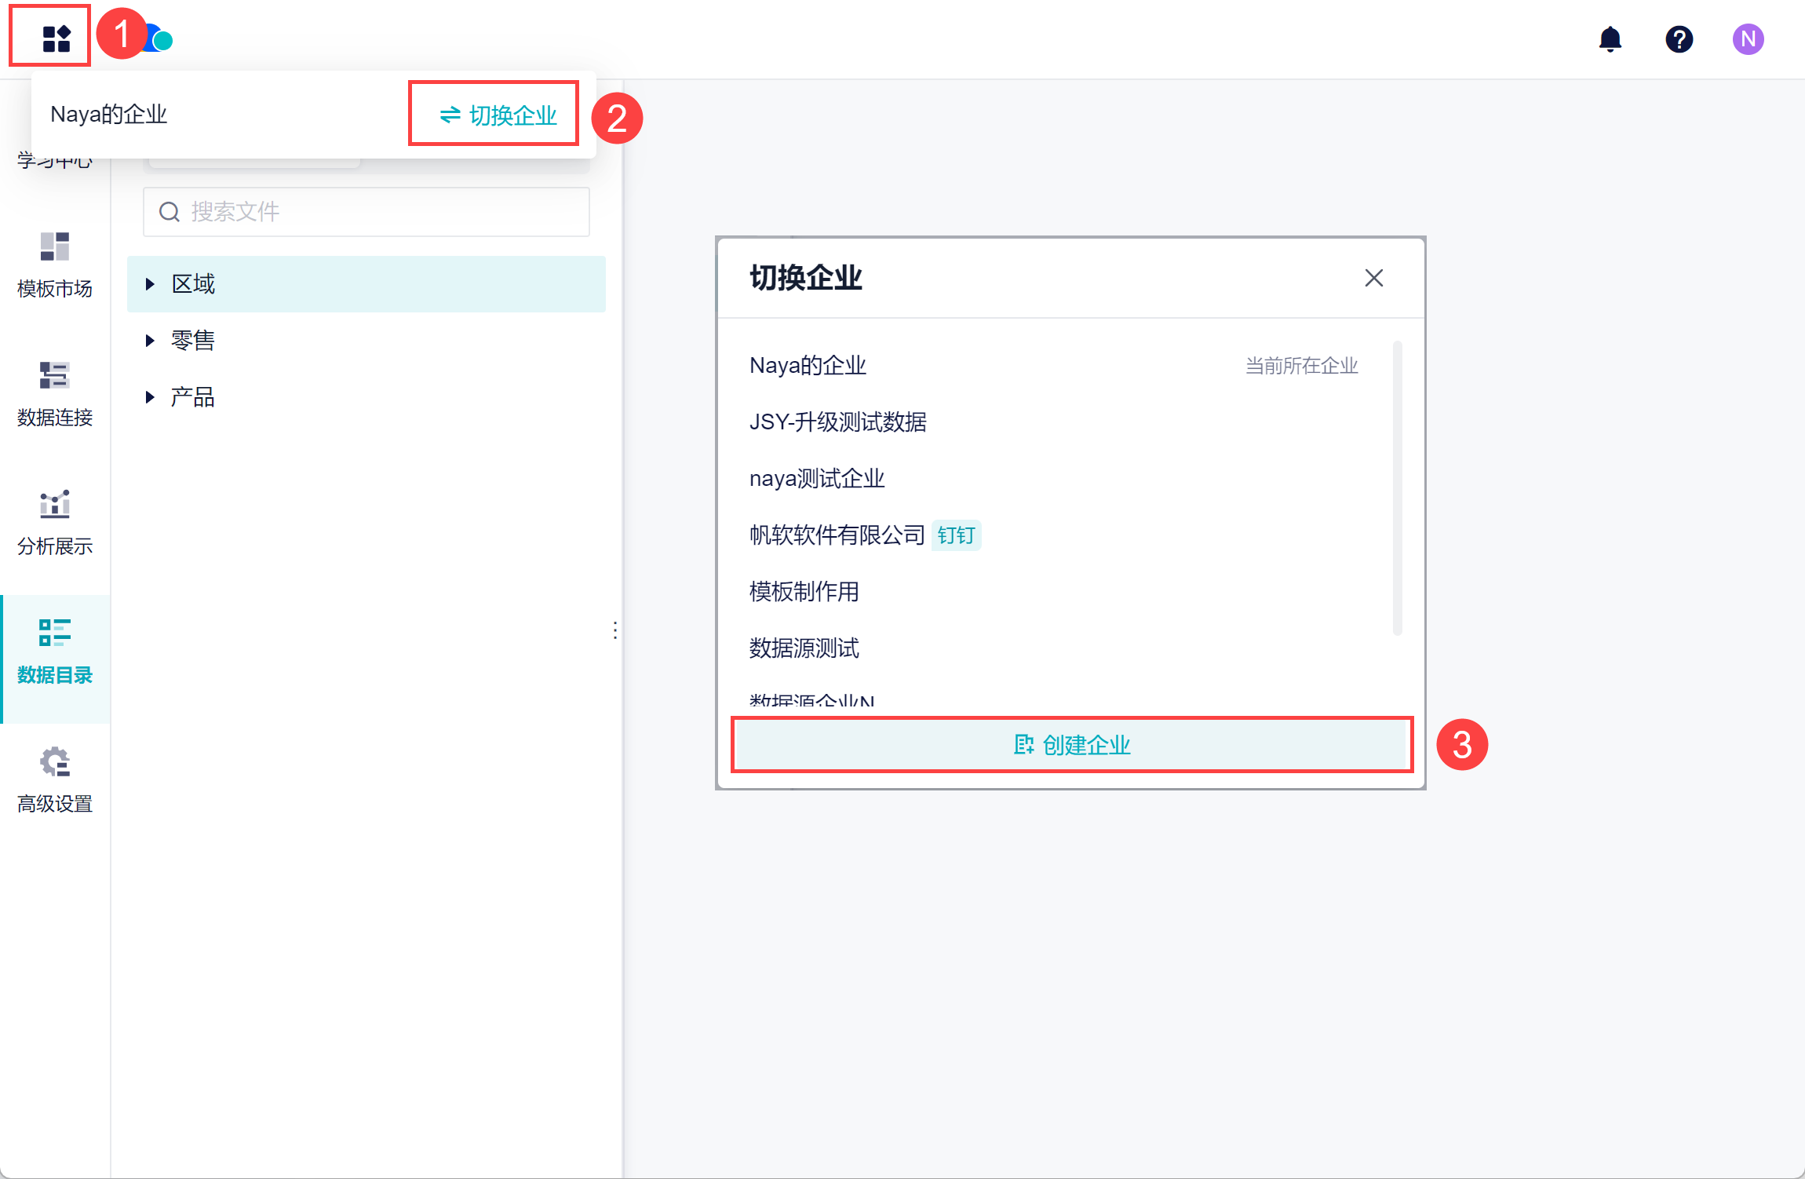Expand the 区域 folder arrow
This screenshot has width=1805, height=1179.
click(150, 284)
